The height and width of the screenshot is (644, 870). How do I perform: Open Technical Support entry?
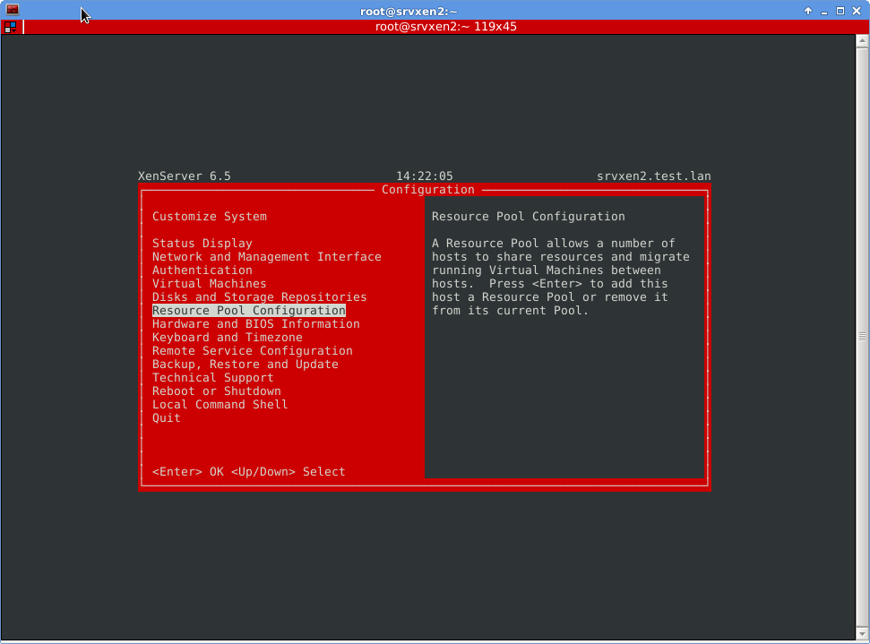(212, 378)
